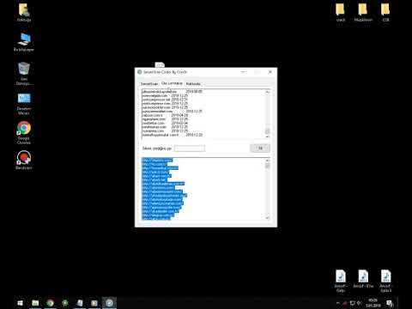The height and width of the screenshot is (309, 412).
Task: Open the Windows Start menu
Action: (20, 303)
